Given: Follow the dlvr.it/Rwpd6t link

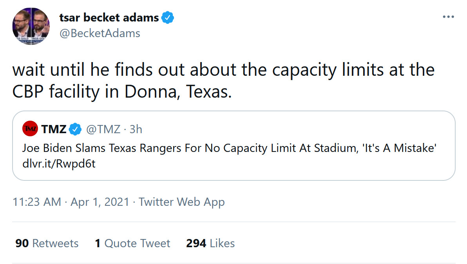Looking at the screenshot, I should (59, 164).
